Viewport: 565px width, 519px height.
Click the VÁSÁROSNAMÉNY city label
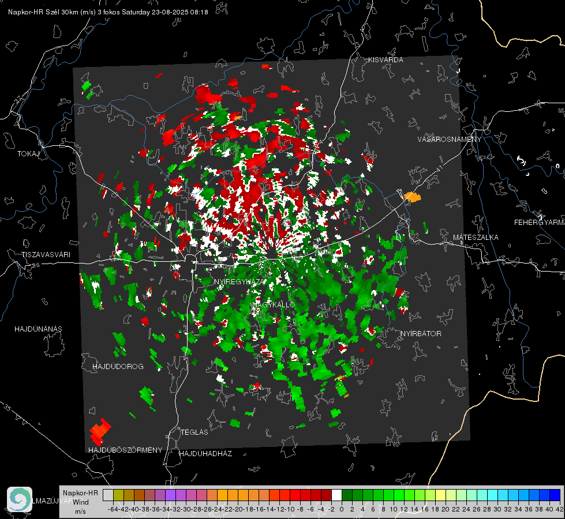[450, 139]
